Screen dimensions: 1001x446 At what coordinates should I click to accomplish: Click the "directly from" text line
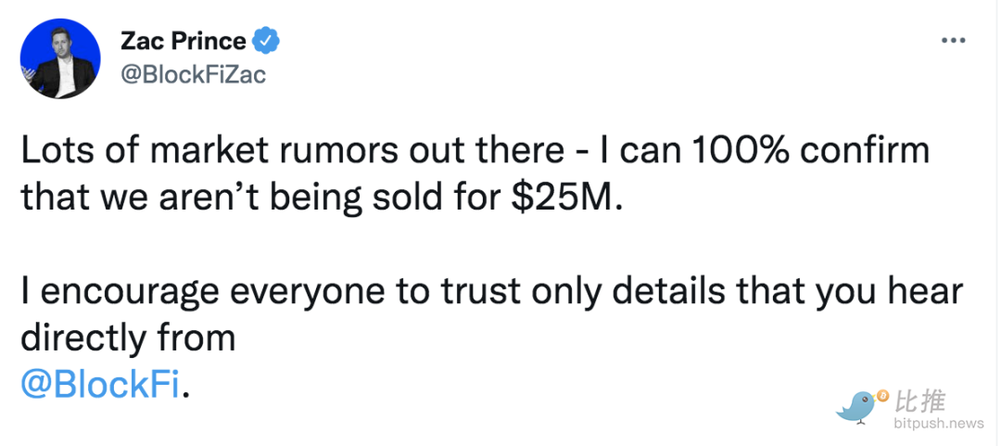(x=128, y=338)
